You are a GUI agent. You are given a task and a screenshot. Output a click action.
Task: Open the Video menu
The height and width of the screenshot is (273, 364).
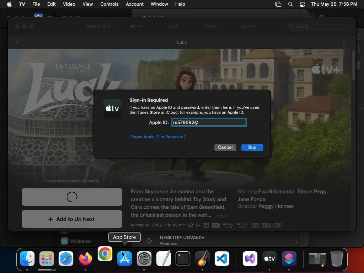69,4
